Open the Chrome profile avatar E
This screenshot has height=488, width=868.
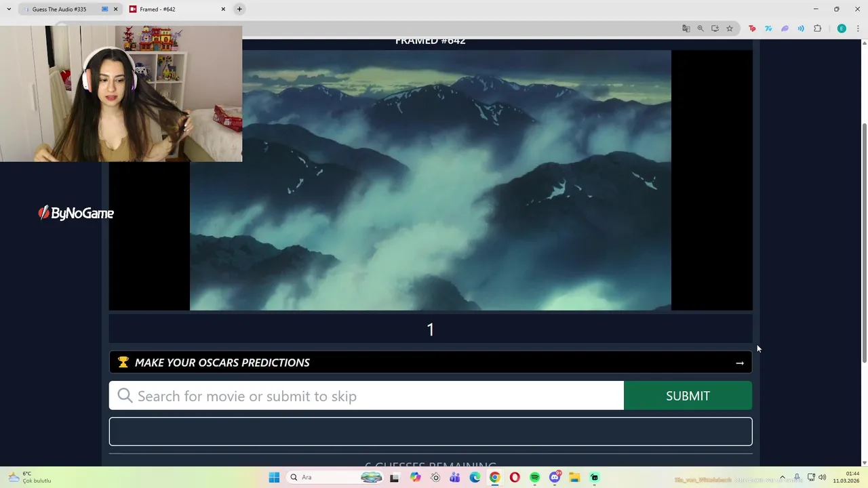coord(842,28)
